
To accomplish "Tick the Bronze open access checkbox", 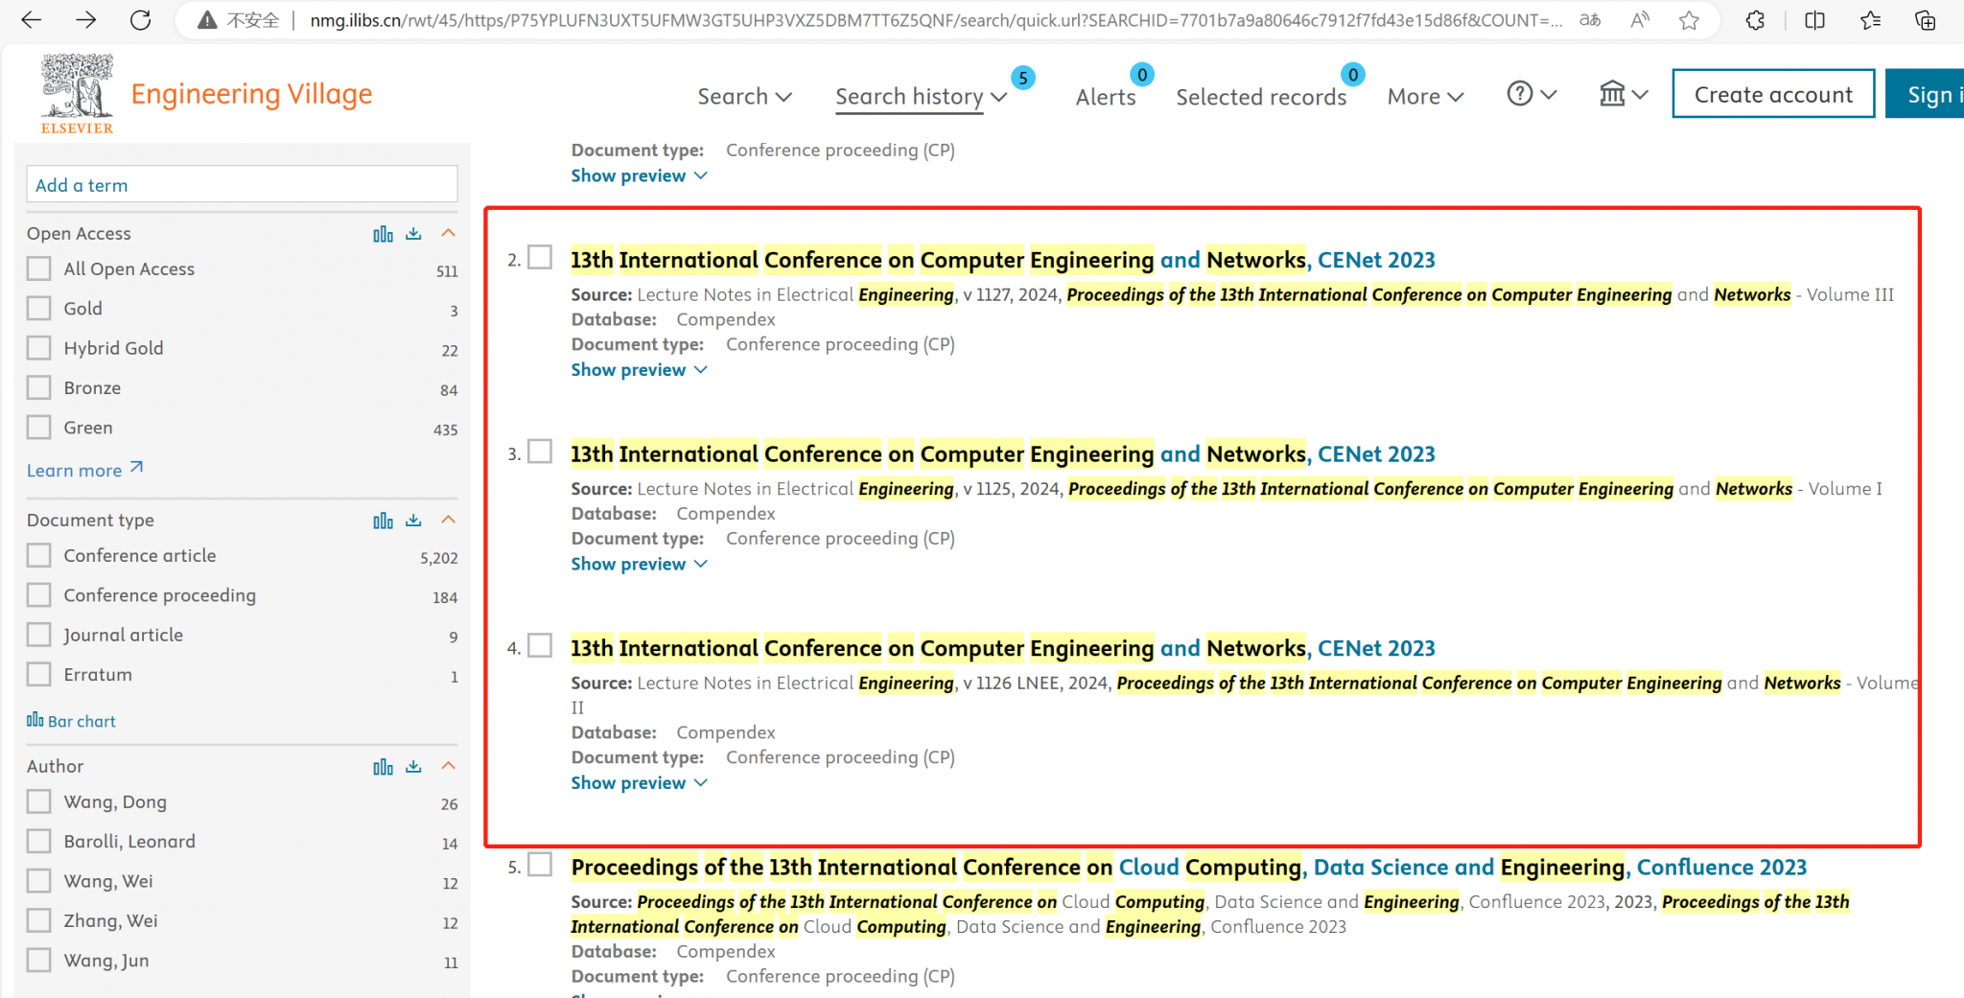I will [38, 387].
